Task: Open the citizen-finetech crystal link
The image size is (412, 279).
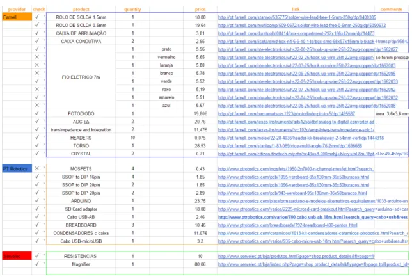Action: tap(313, 154)
